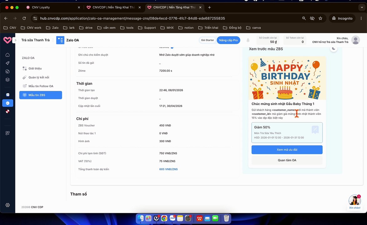Image resolution: width=367 pixels, height=225 pixels.
Task: Open the add-apps grid icon in sidebar
Action: pyautogui.click(x=8, y=133)
